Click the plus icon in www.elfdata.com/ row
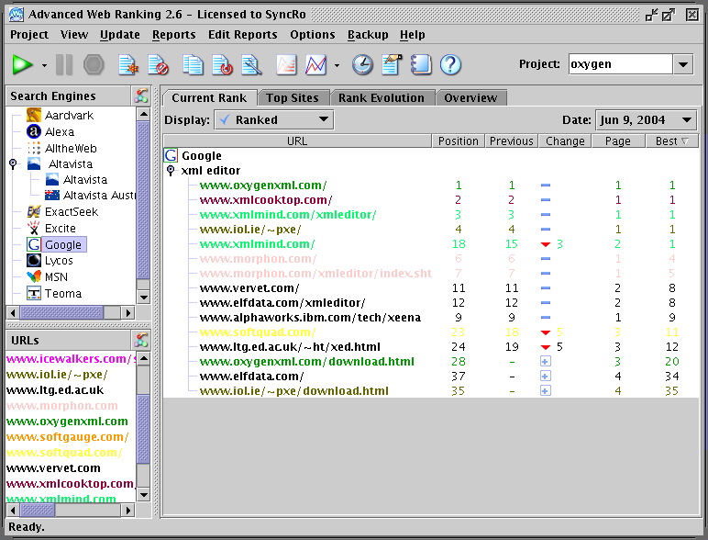 point(546,377)
